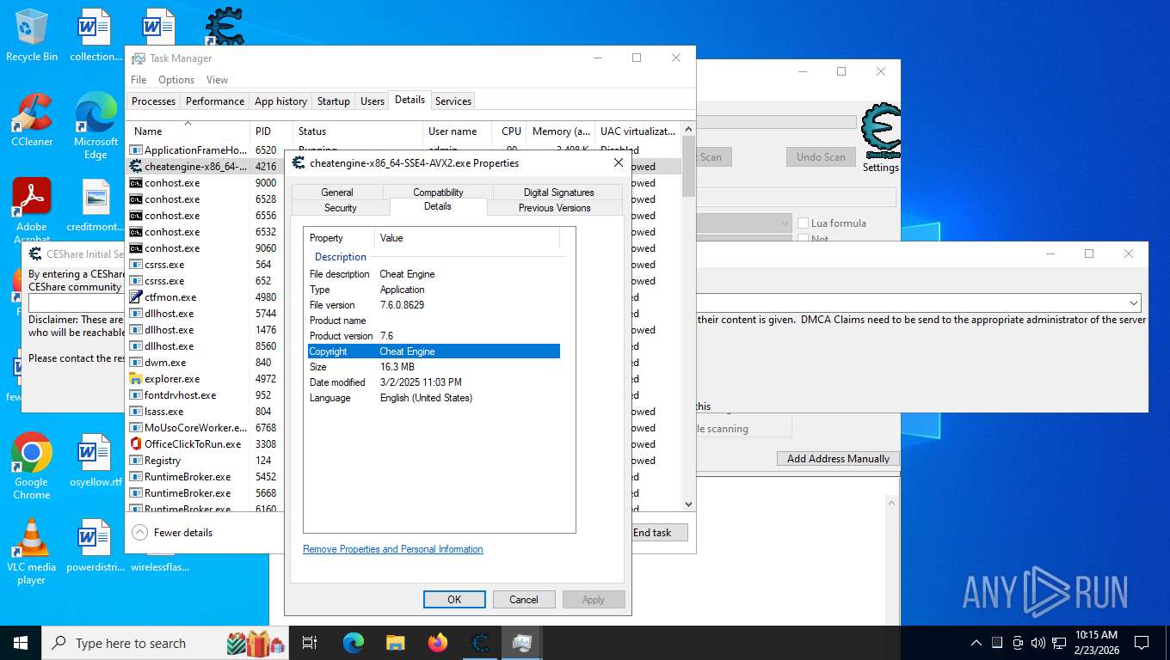The height and width of the screenshot is (660, 1170).
Task: Sort by Status column header
Action: pyautogui.click(x=357, y=131)
